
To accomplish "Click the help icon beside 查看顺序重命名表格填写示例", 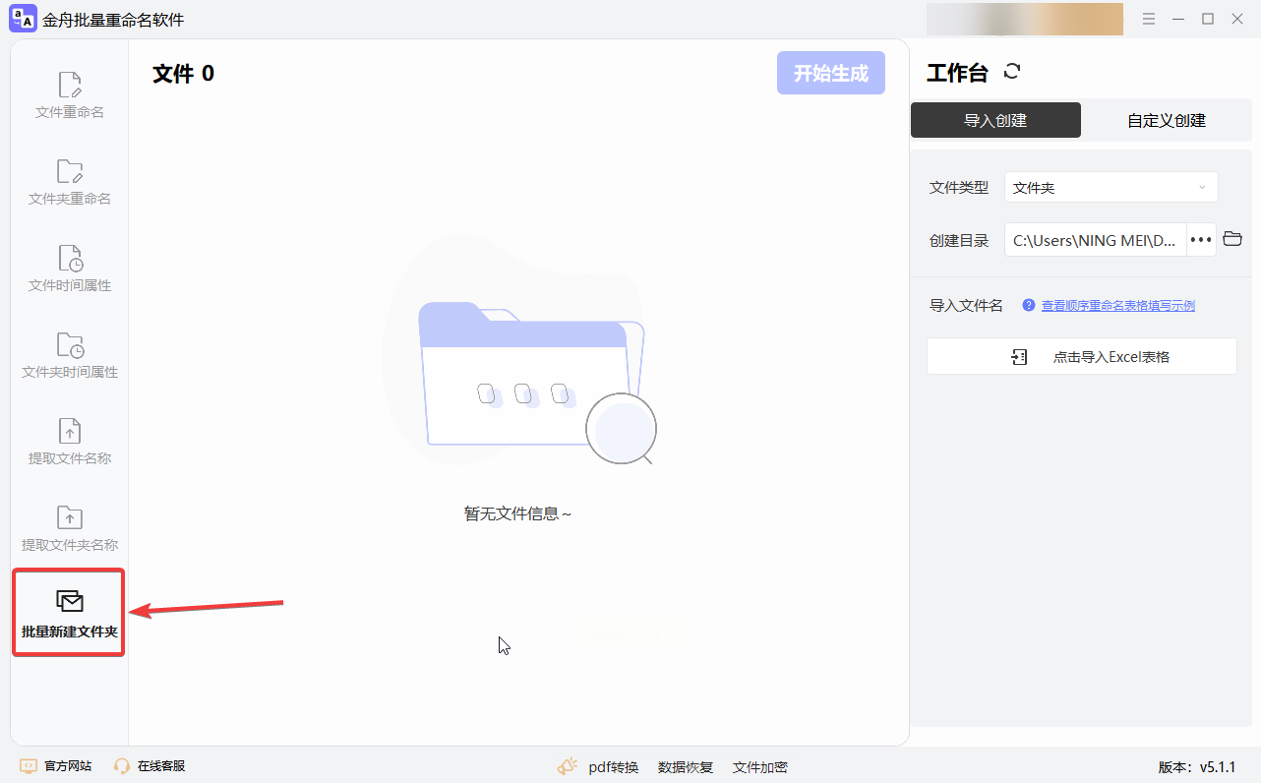I will (x=1029, y=305).
